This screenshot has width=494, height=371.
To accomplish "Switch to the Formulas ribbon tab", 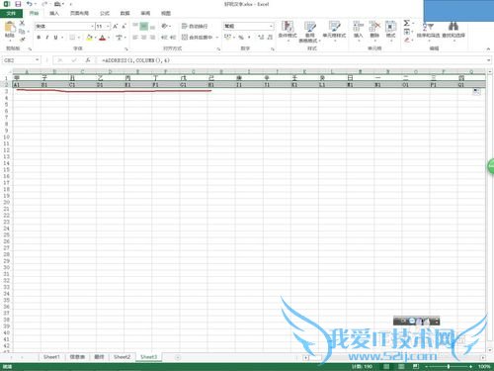I will (105, 13).
